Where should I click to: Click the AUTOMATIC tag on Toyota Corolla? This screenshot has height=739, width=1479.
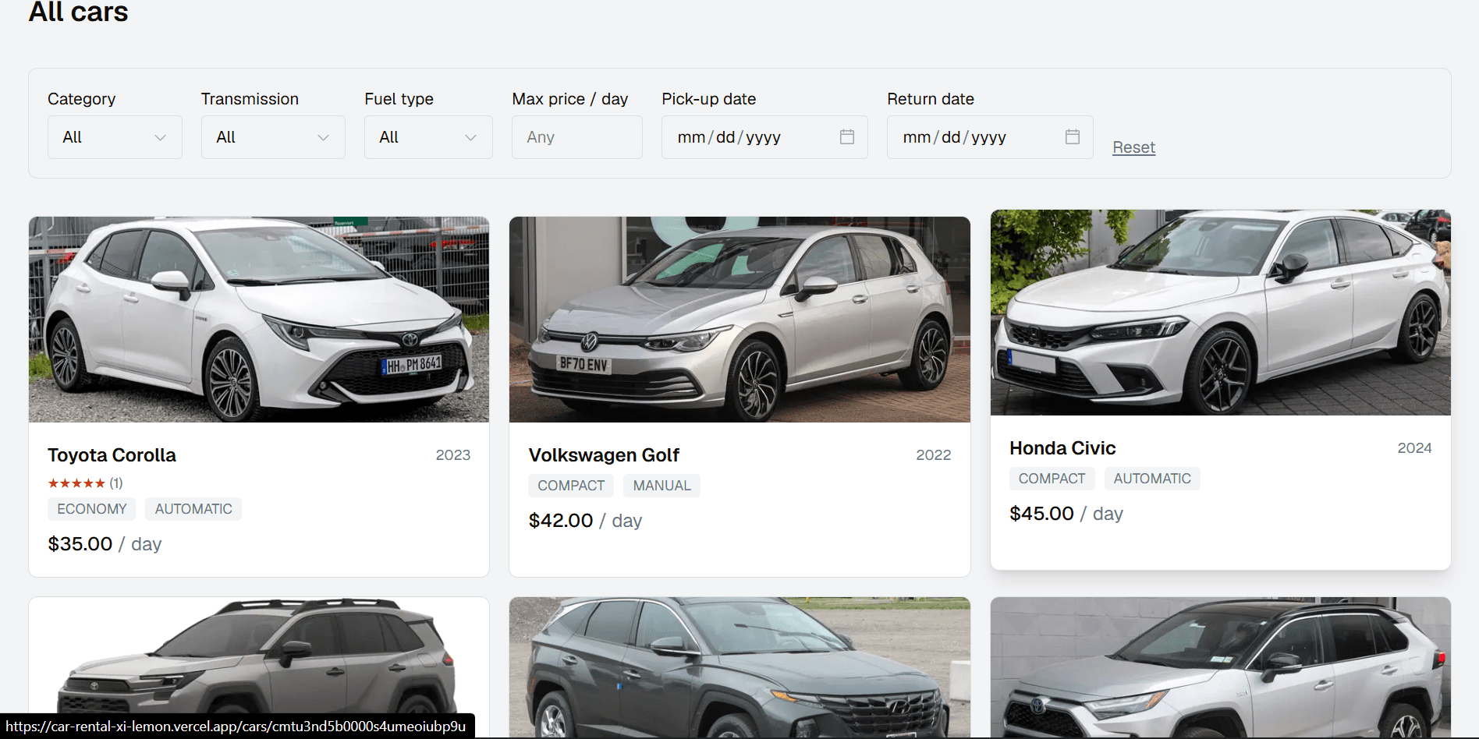(193, 509)
